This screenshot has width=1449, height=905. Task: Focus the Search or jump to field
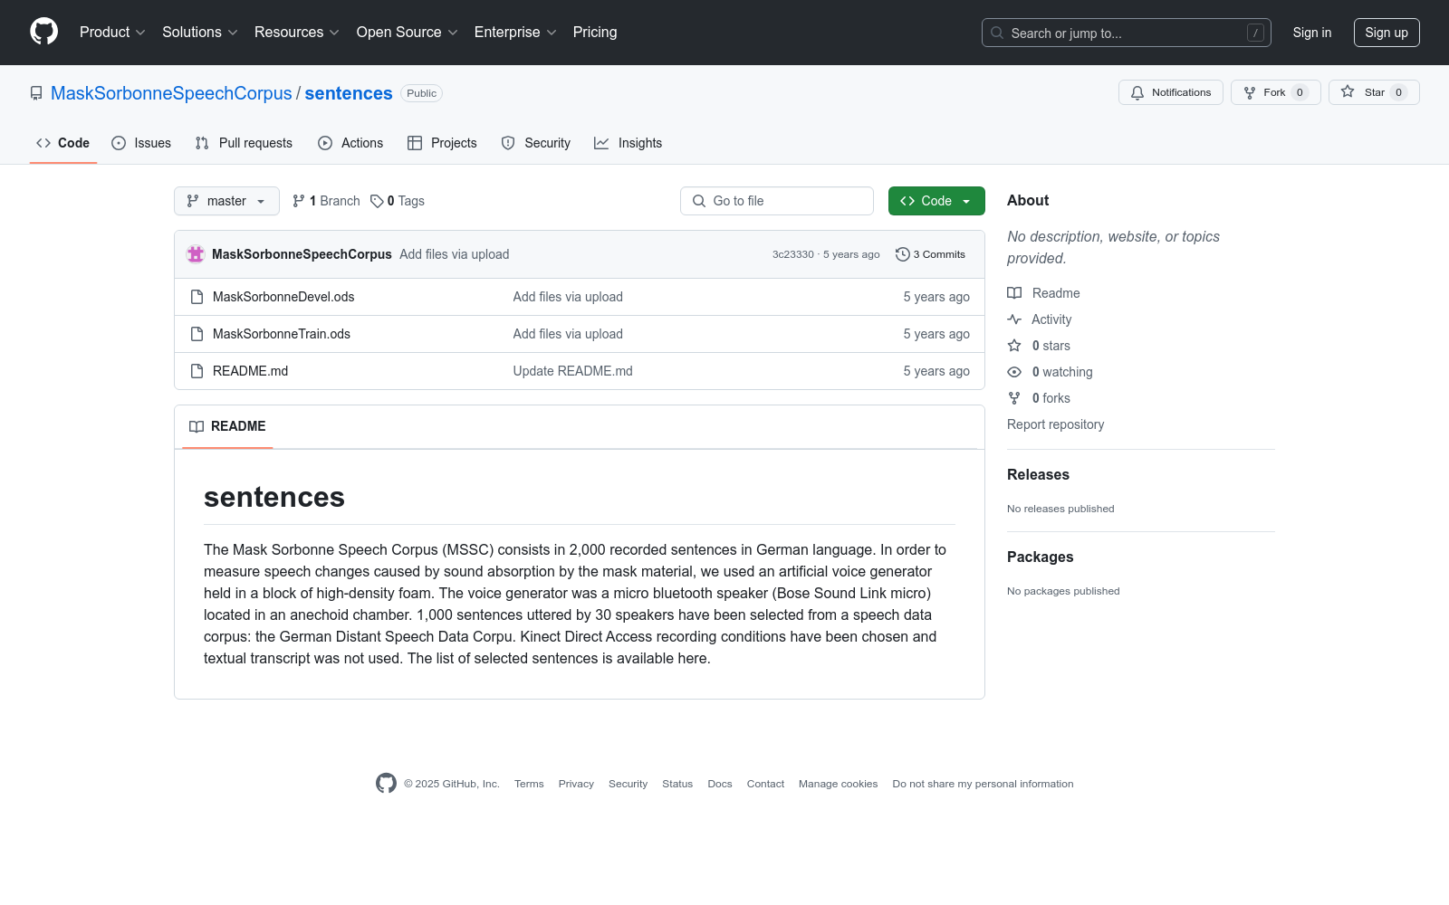click(x=1126, y=33)
